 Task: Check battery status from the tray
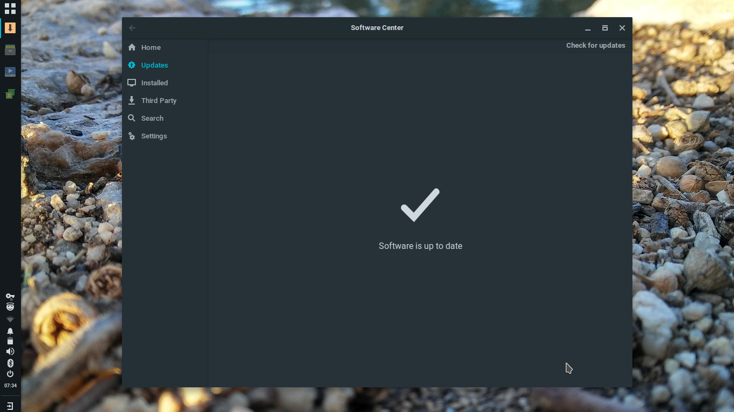pos(10,342)
